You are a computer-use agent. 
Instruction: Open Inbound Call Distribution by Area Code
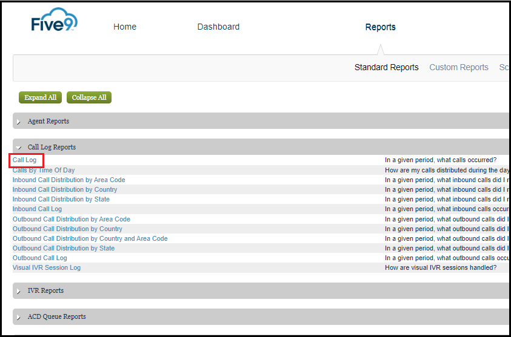(x=68, y=180)
